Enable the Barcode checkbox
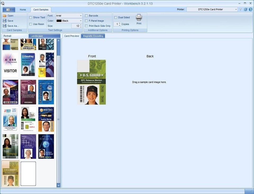The width and height of the screenshot is (254, 194). 86,16
